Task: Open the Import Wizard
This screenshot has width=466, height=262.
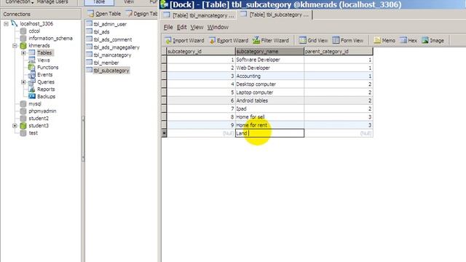Action: (x=184, y=41)
